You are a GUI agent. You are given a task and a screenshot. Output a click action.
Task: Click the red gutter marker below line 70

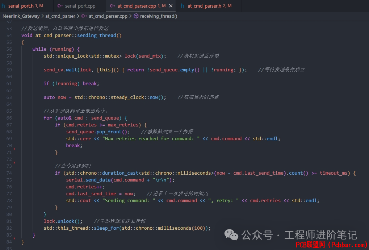click(x=14, y=149)
